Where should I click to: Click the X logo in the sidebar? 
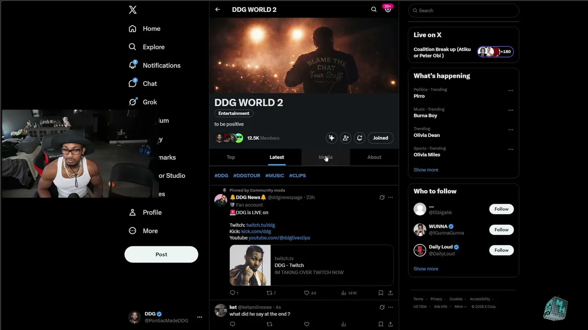point(133,10)
